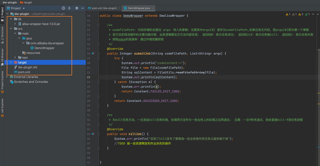Click readFileToString deprecated call in code
320x166 pixels.
click(x=190, y=72)
